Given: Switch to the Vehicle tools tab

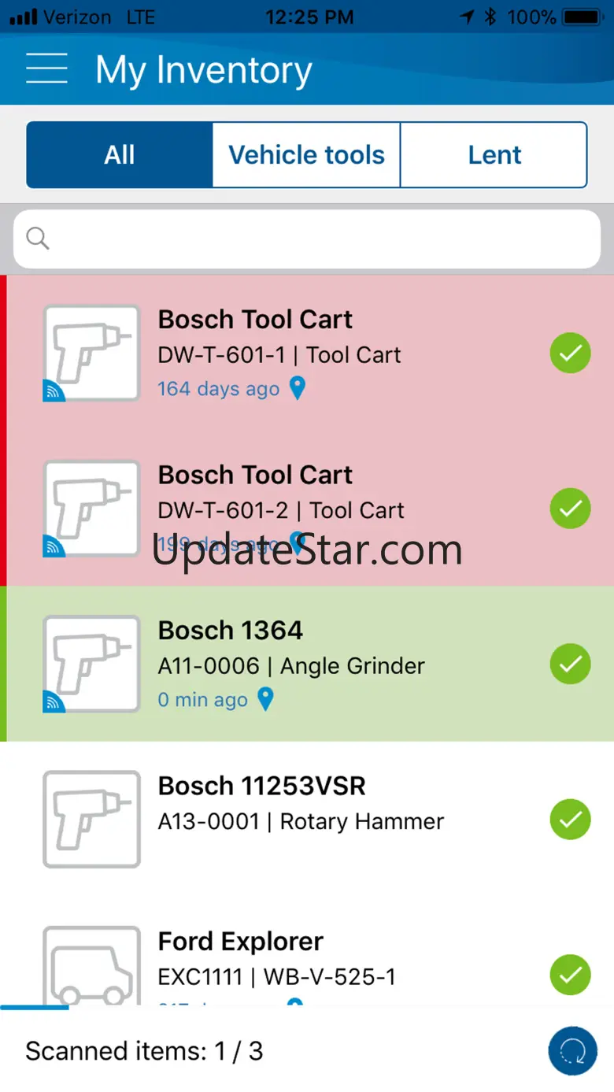Looking at the screenshot, I should pyautogui.click(x=306, y=155).
